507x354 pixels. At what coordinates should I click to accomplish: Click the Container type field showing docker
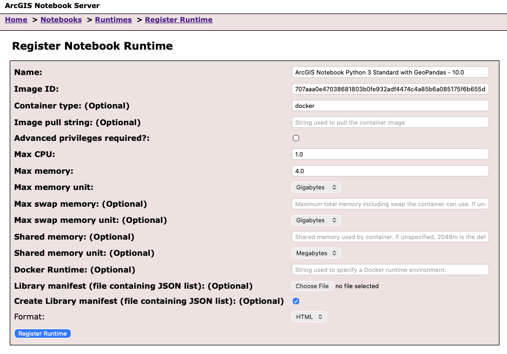[390, 105]
